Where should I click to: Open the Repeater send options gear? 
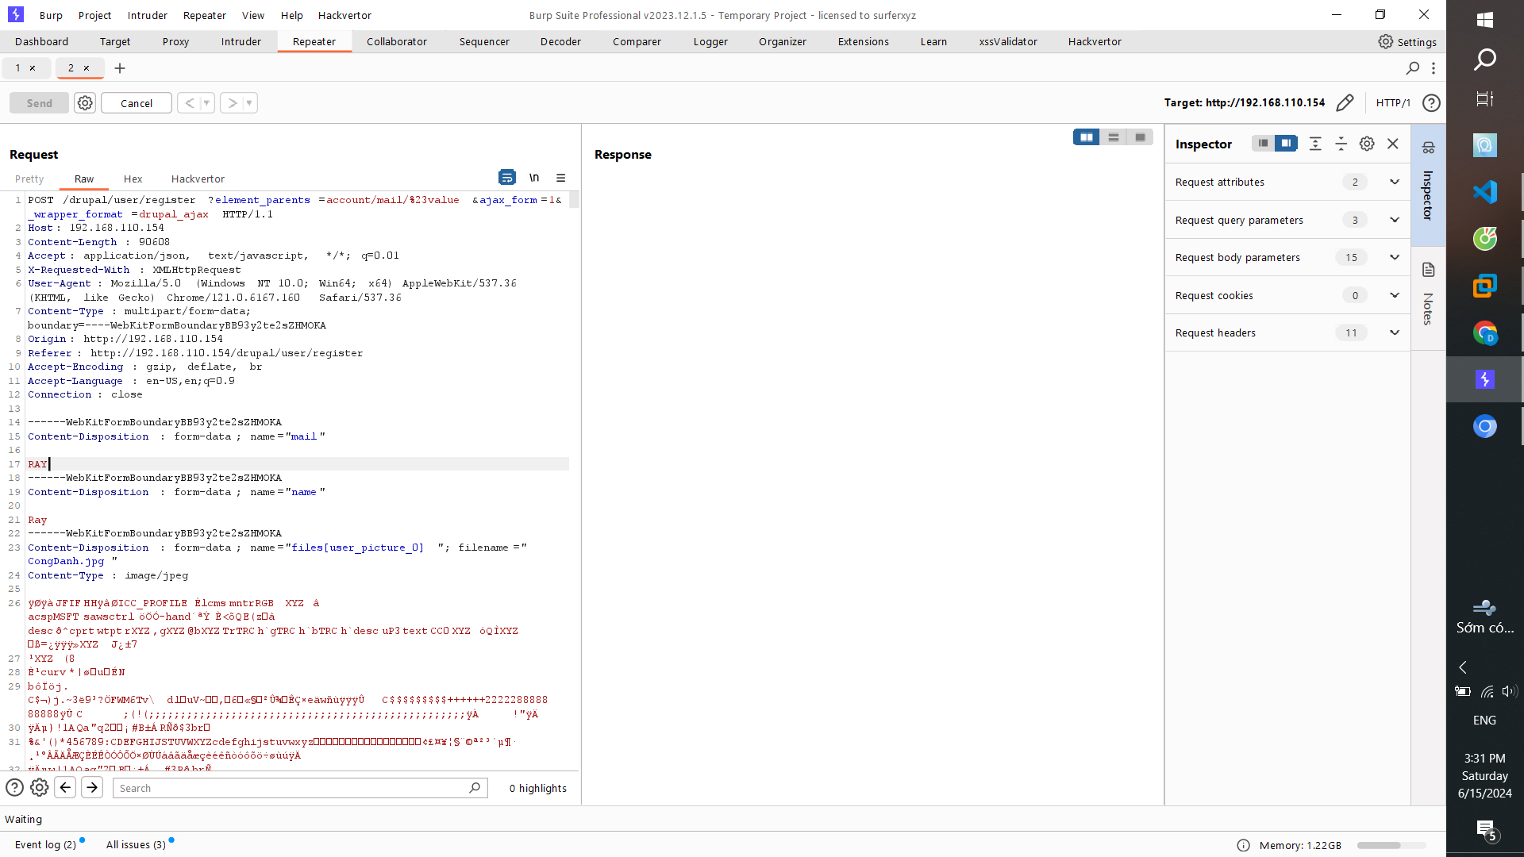point(85,103)
